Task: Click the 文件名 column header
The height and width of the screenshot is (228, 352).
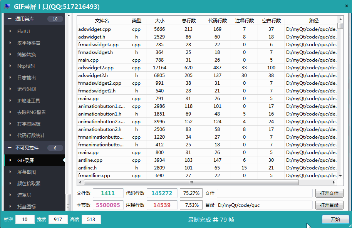Action: point(102,21)
